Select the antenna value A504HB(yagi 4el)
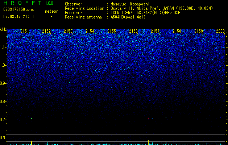The width and height of the screenshot is (228, 145). point(128,17)
